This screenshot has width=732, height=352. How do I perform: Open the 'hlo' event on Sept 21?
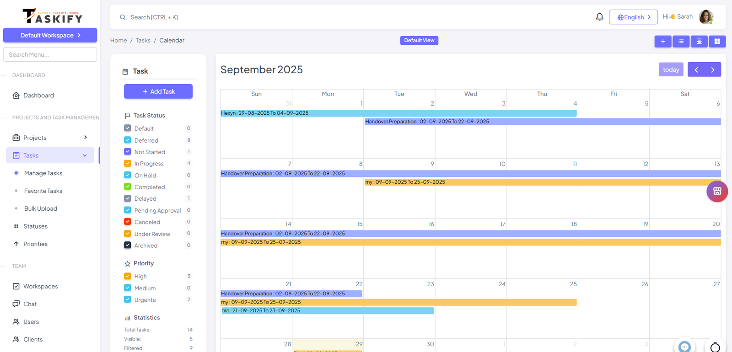point(327,310)
